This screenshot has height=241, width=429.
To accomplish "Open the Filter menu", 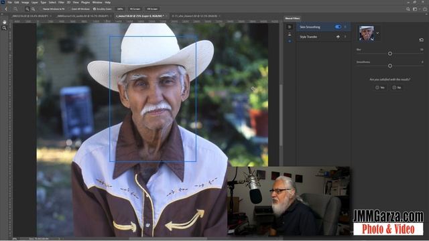I will pos(61,2).
